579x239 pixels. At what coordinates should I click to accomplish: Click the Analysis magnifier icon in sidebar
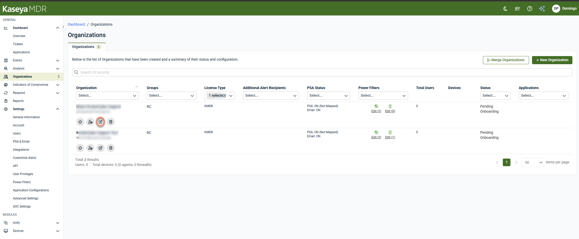click(x=6, y=69)
